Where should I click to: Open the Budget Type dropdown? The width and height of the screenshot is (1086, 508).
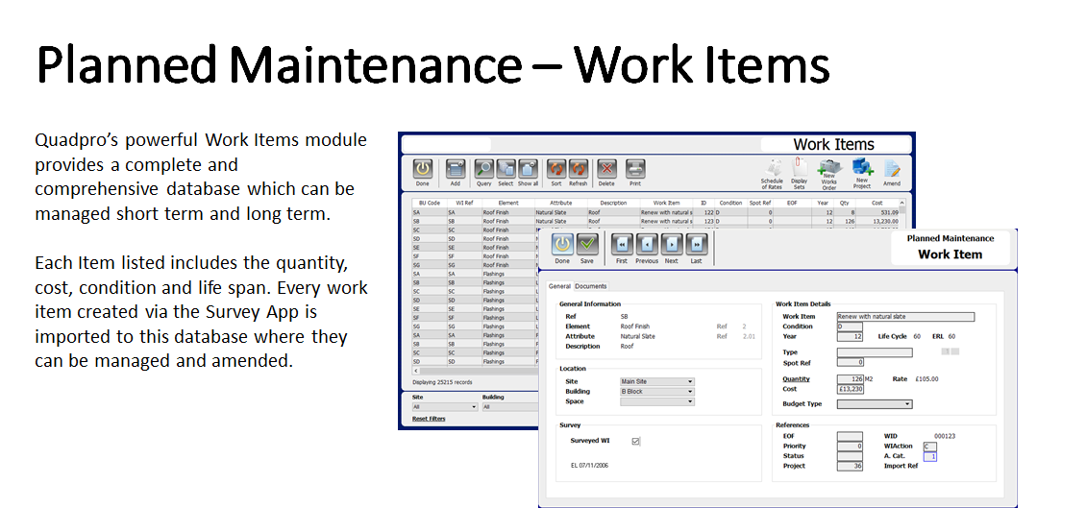pos(875,404)
